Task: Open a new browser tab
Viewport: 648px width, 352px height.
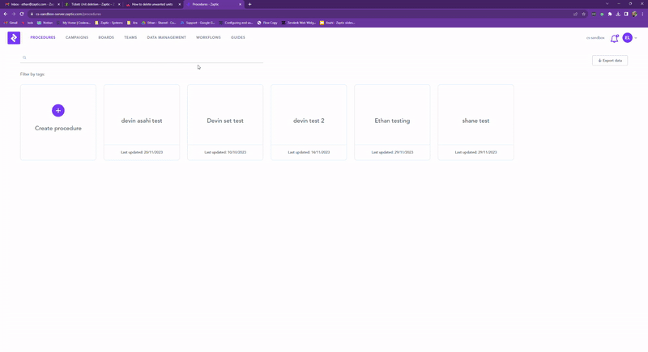Action: click(249, 4)
